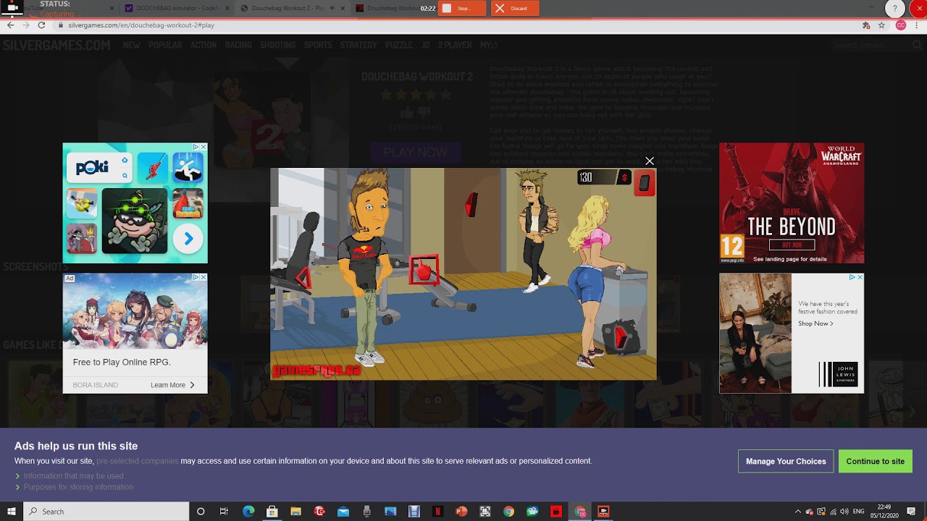Click the recorder help question mark
This screenshot has height=521, width=927.
tap(895, 9)
